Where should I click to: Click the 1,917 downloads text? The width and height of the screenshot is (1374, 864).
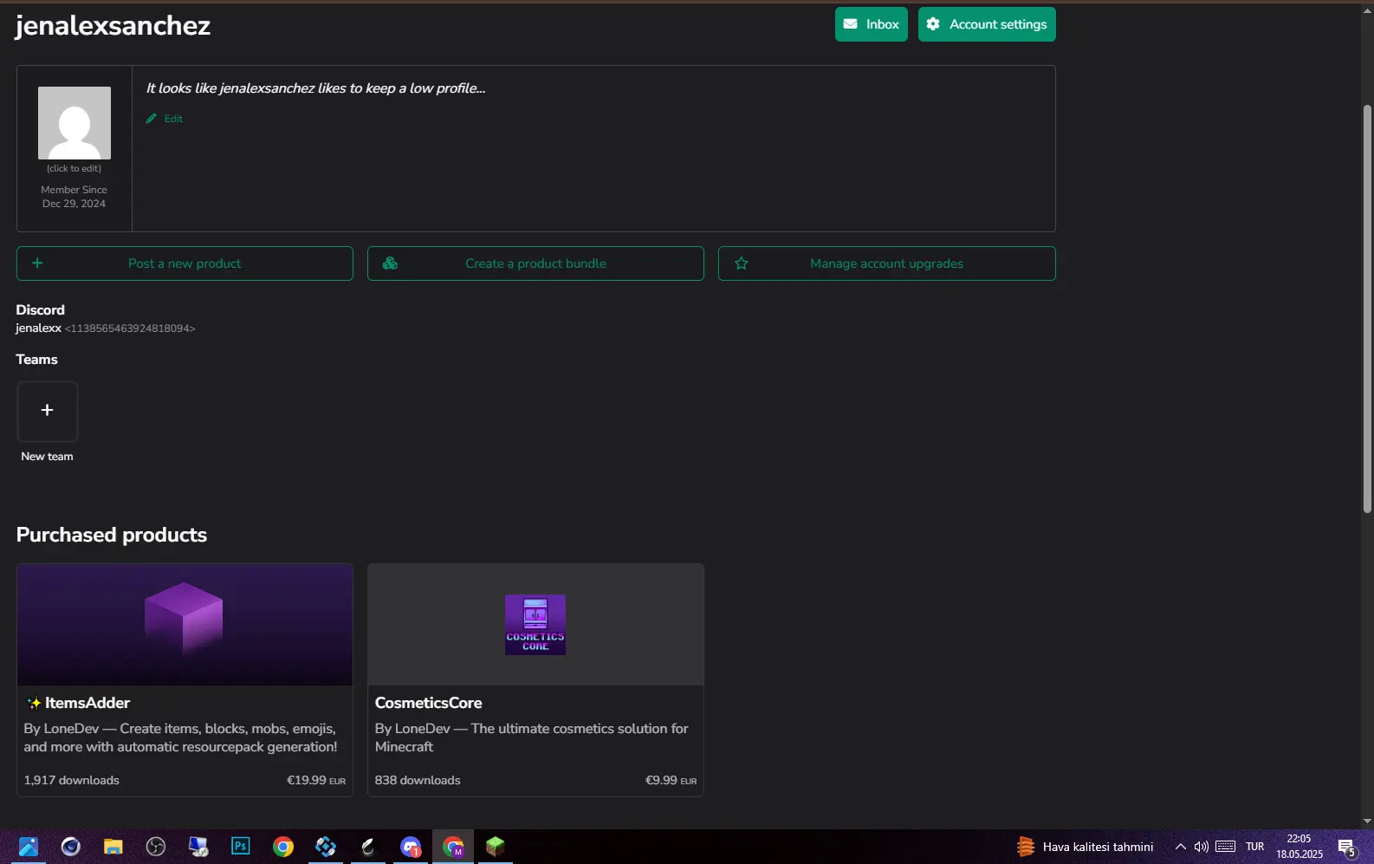(72, 780)
